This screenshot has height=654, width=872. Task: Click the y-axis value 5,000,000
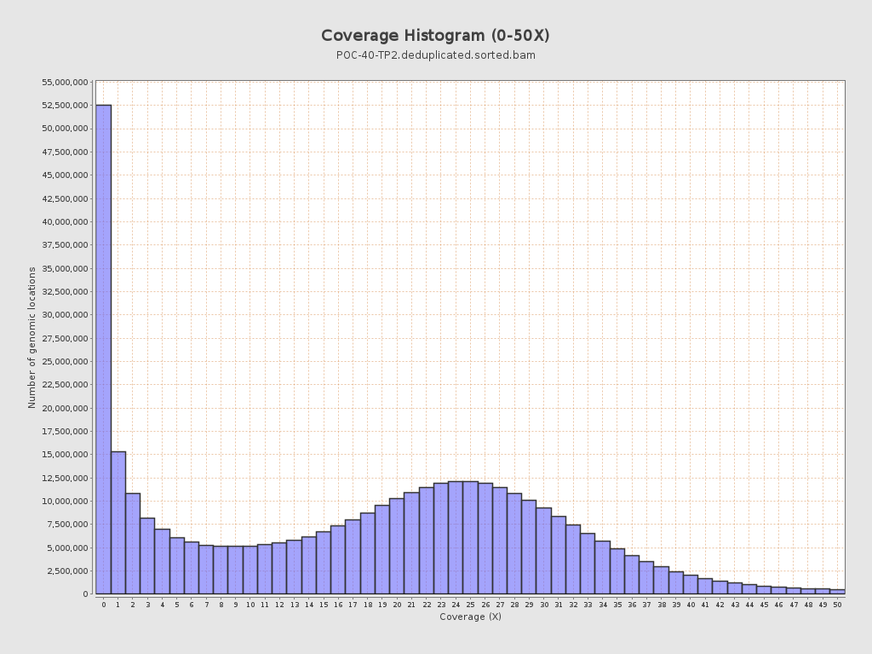tap(67, 548)
